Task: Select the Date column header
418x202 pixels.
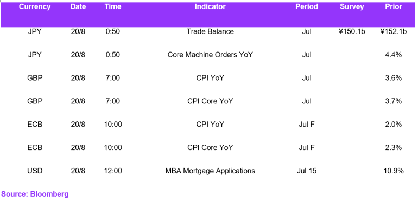Action: coord(78,6)
